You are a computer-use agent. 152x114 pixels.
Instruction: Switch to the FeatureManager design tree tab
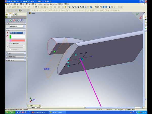7,14
